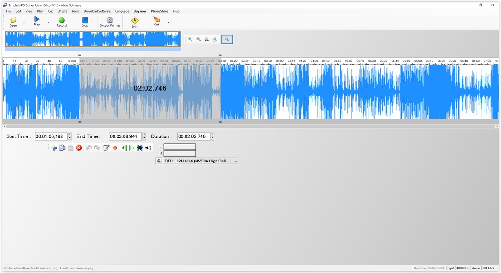Image resolution: width=501 pixels, height=273 pixels.
Task: Toggle the highlighted zoom selection button
Action: click(x=227, y=40)
